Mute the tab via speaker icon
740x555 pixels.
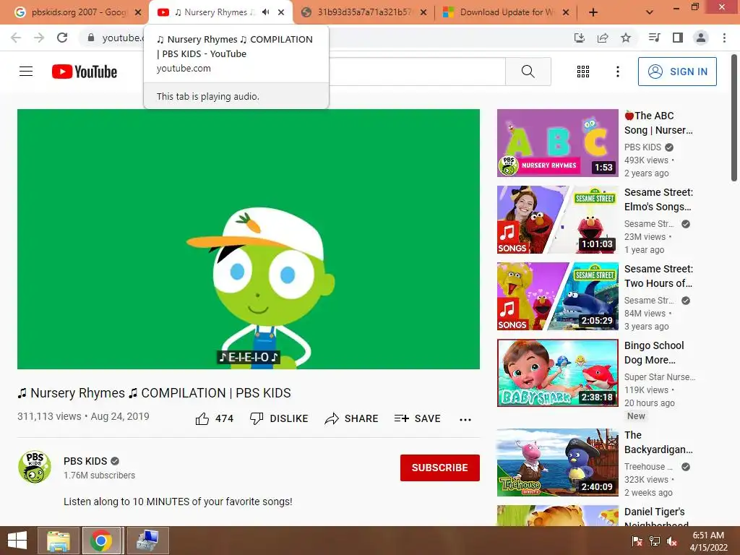266,12
